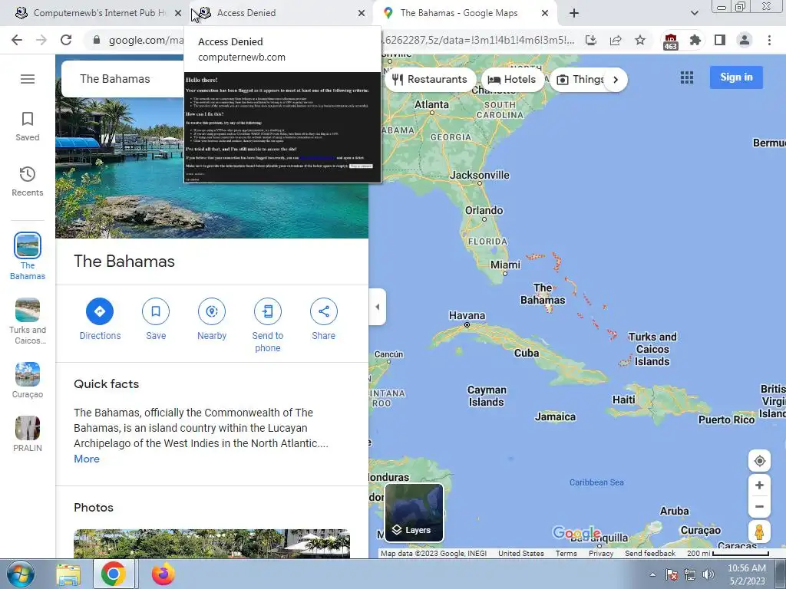
Task: Reload the current page
Action: coord(66,40)
